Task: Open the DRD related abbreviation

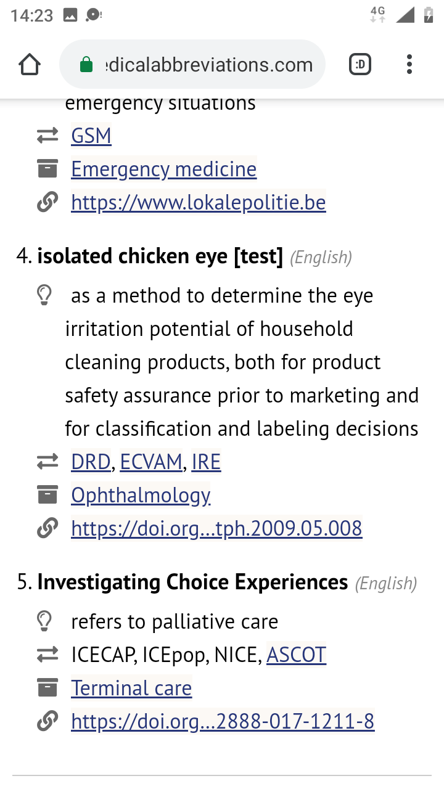Action: pos(91,462)
